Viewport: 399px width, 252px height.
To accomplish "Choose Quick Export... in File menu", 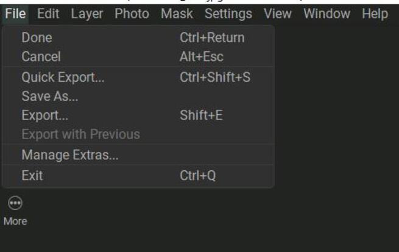I will (63, 77).
